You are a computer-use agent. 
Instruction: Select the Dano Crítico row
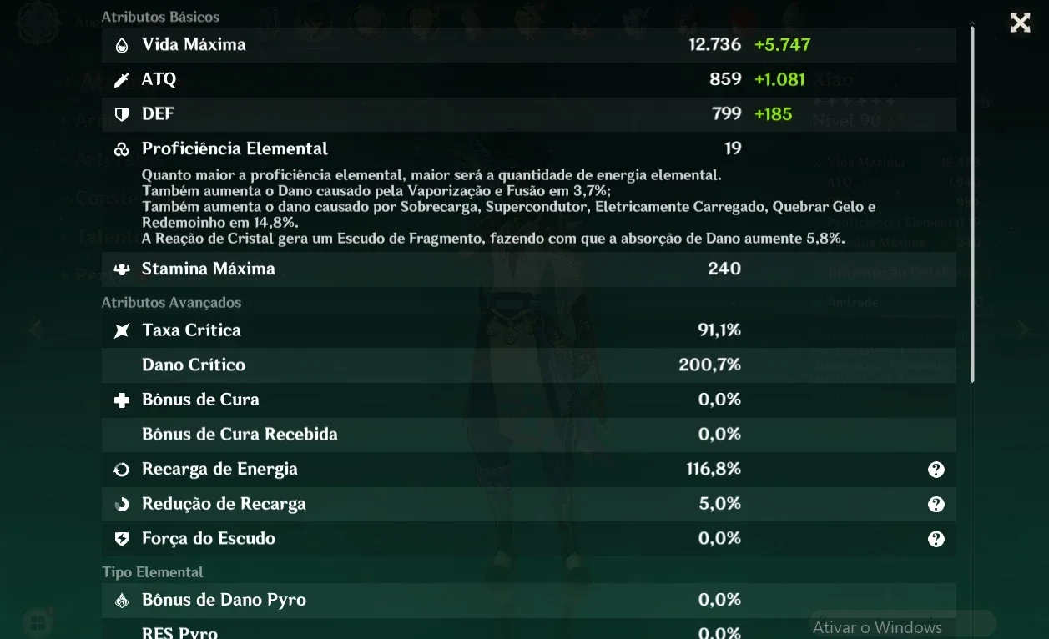[x=529, y=365]
